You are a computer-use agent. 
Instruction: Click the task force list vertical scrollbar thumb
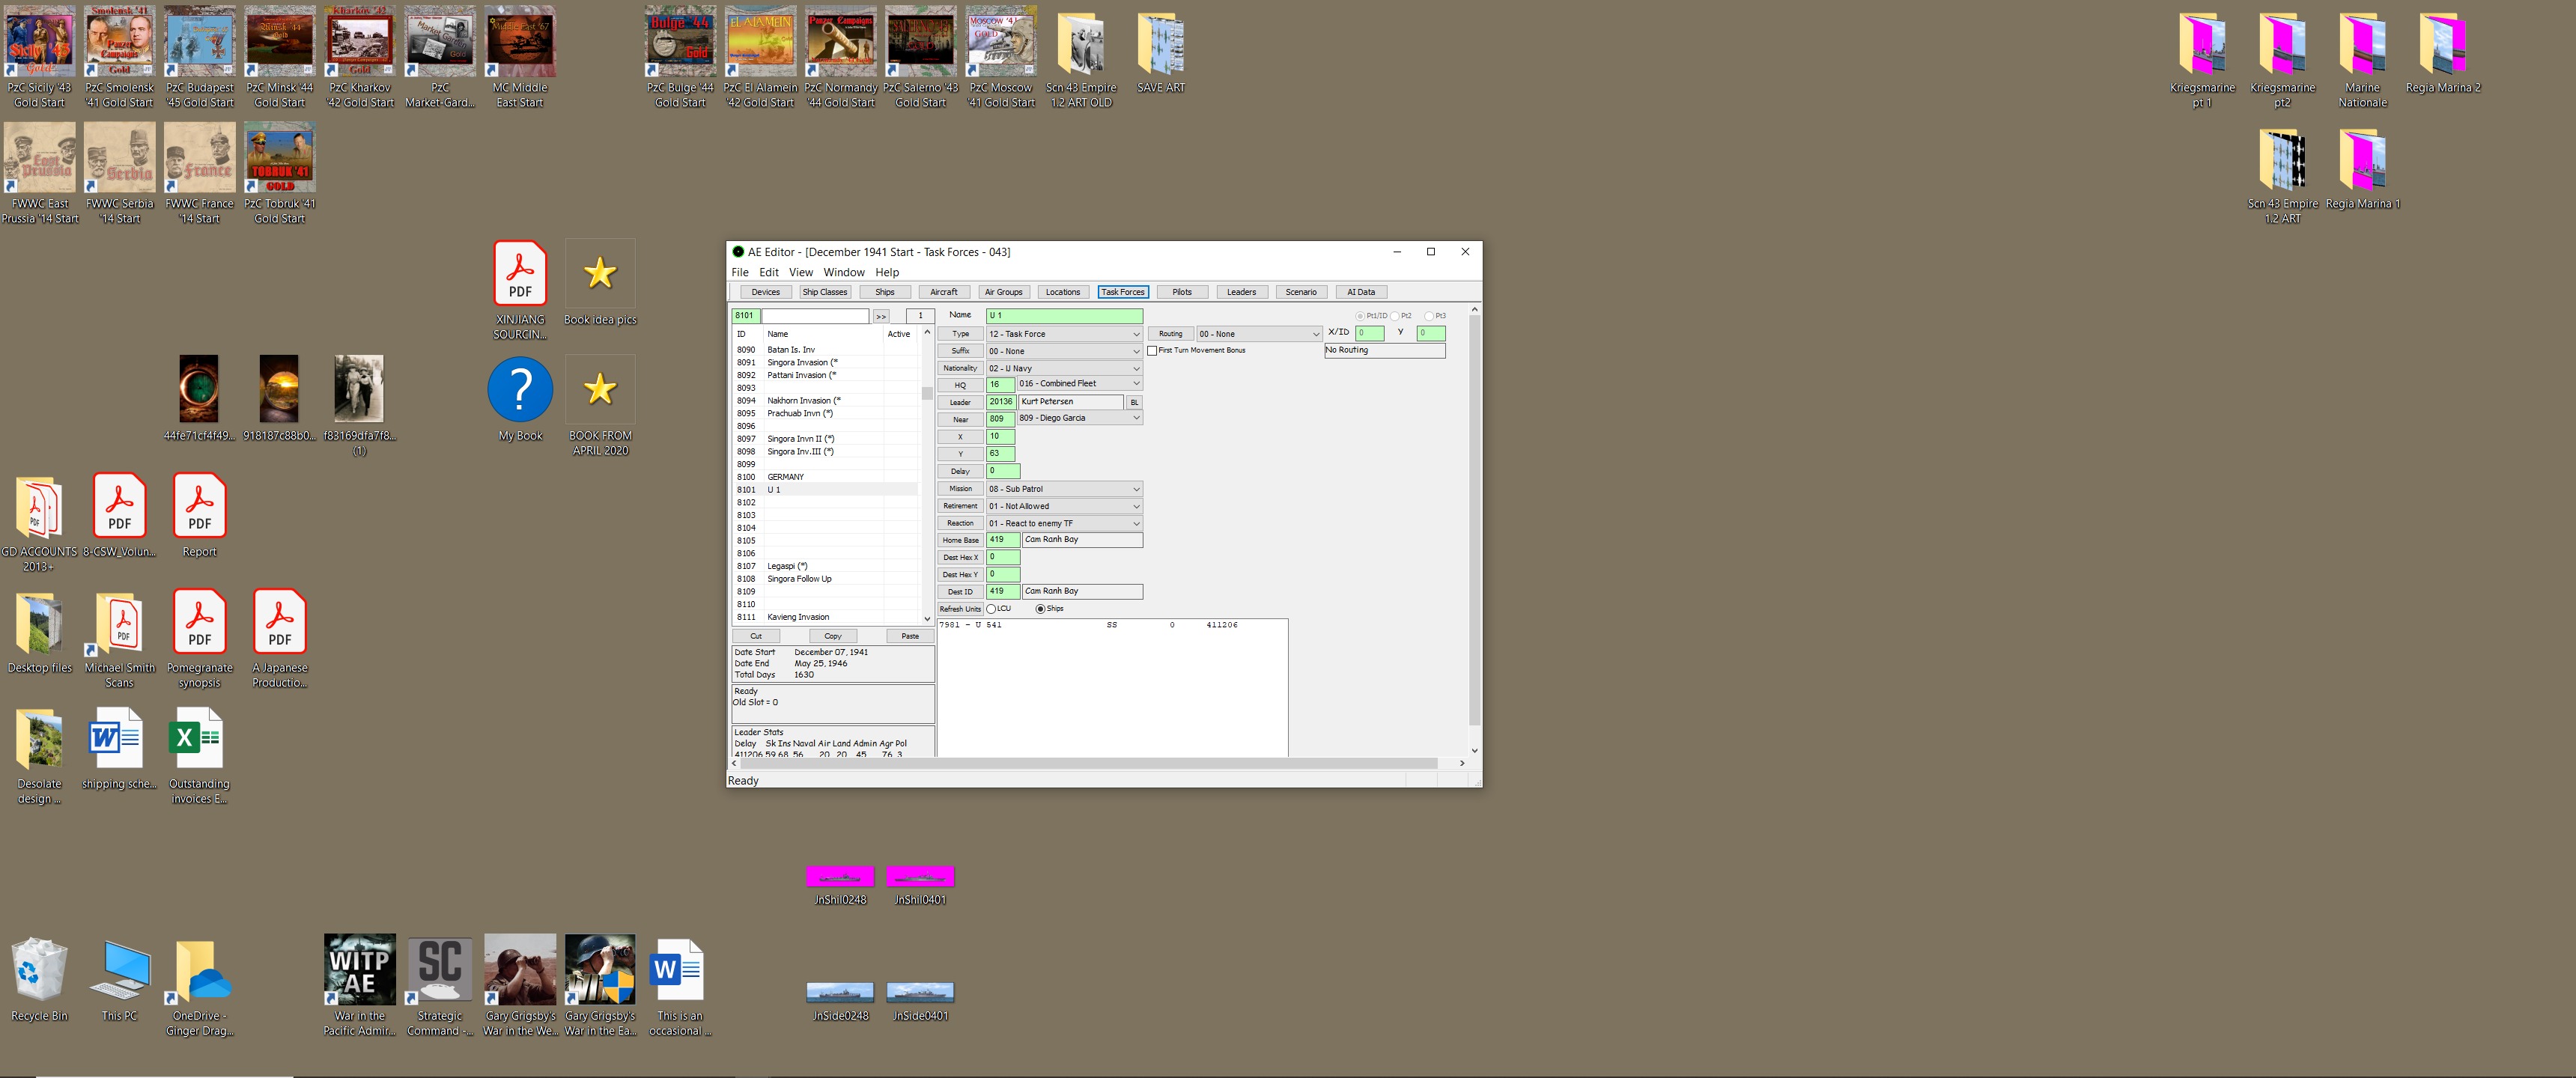click(x=927, y=393)
